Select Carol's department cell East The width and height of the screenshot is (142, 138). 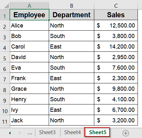click(72, 46)
